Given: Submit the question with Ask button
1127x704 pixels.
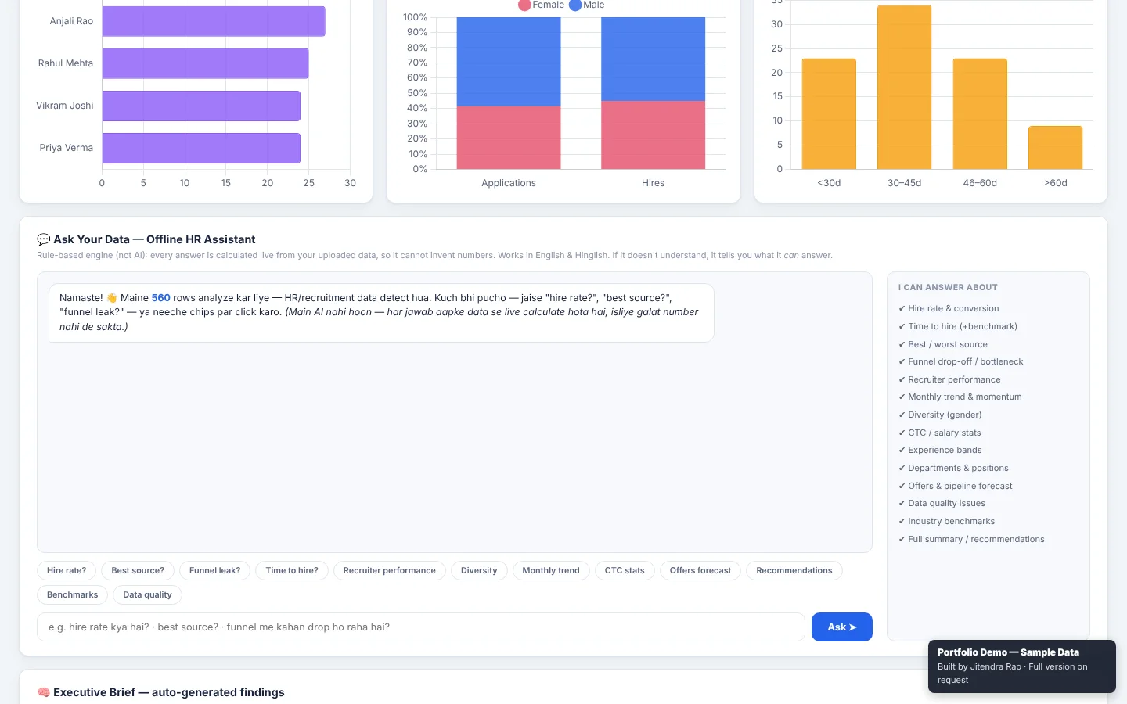Looking at the screenshot, I should coord(842,627).
